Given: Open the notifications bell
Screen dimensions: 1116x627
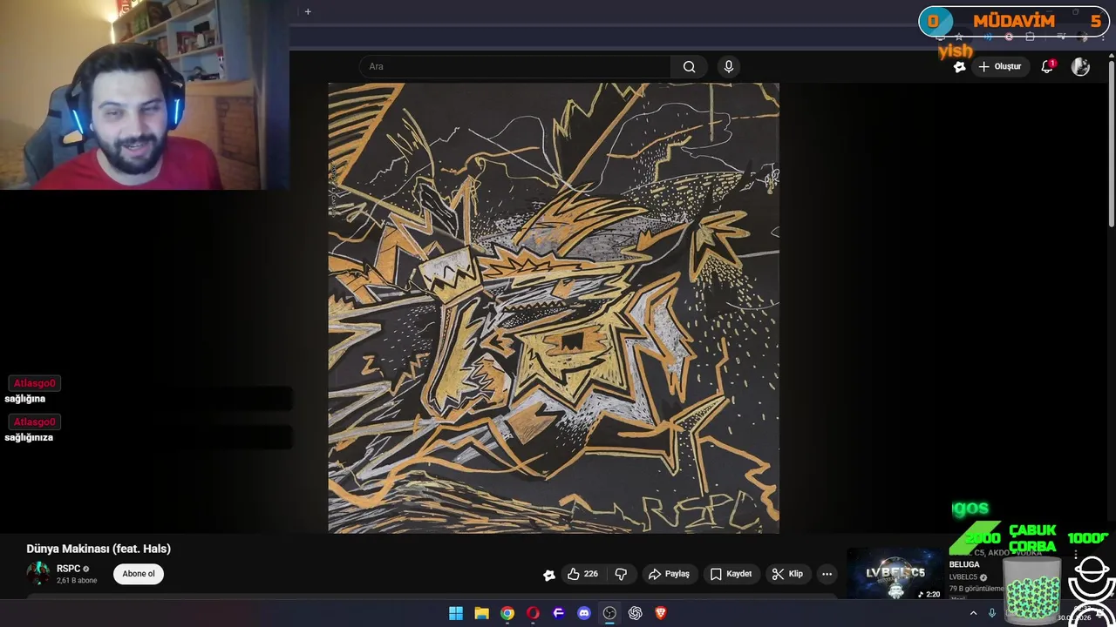Looking at the screenshot, I should click(1048, 67).
